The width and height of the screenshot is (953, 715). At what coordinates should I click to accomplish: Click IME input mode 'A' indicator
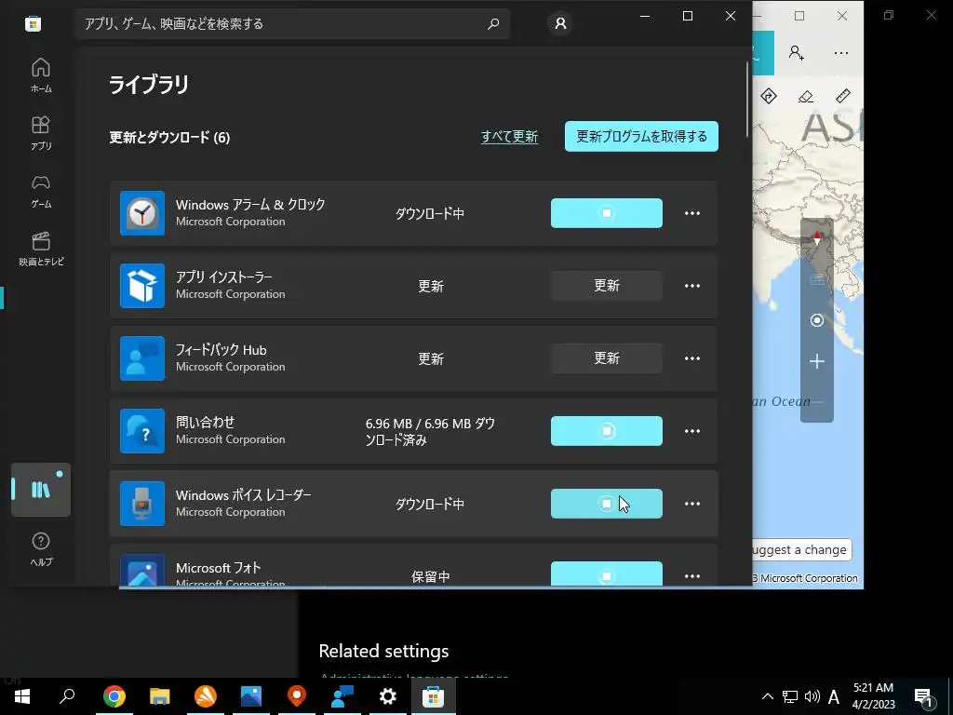[x=834, y=696]
